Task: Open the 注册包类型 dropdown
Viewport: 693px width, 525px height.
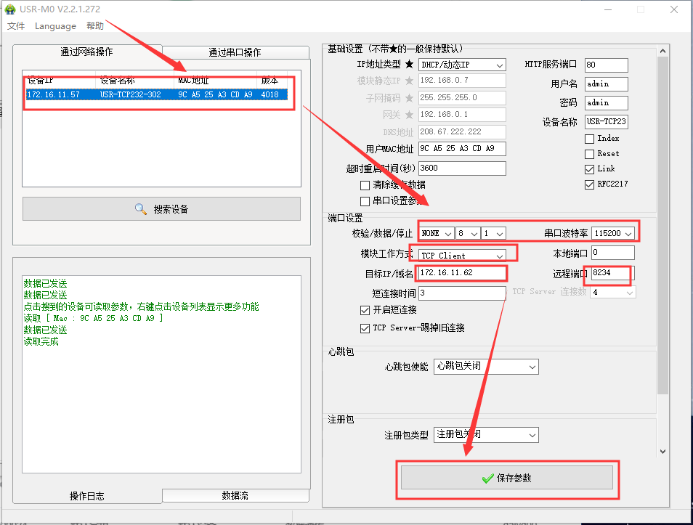Action: tap(486, 435)
